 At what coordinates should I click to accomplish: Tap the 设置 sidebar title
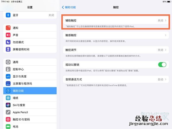(x=30, y=7)
